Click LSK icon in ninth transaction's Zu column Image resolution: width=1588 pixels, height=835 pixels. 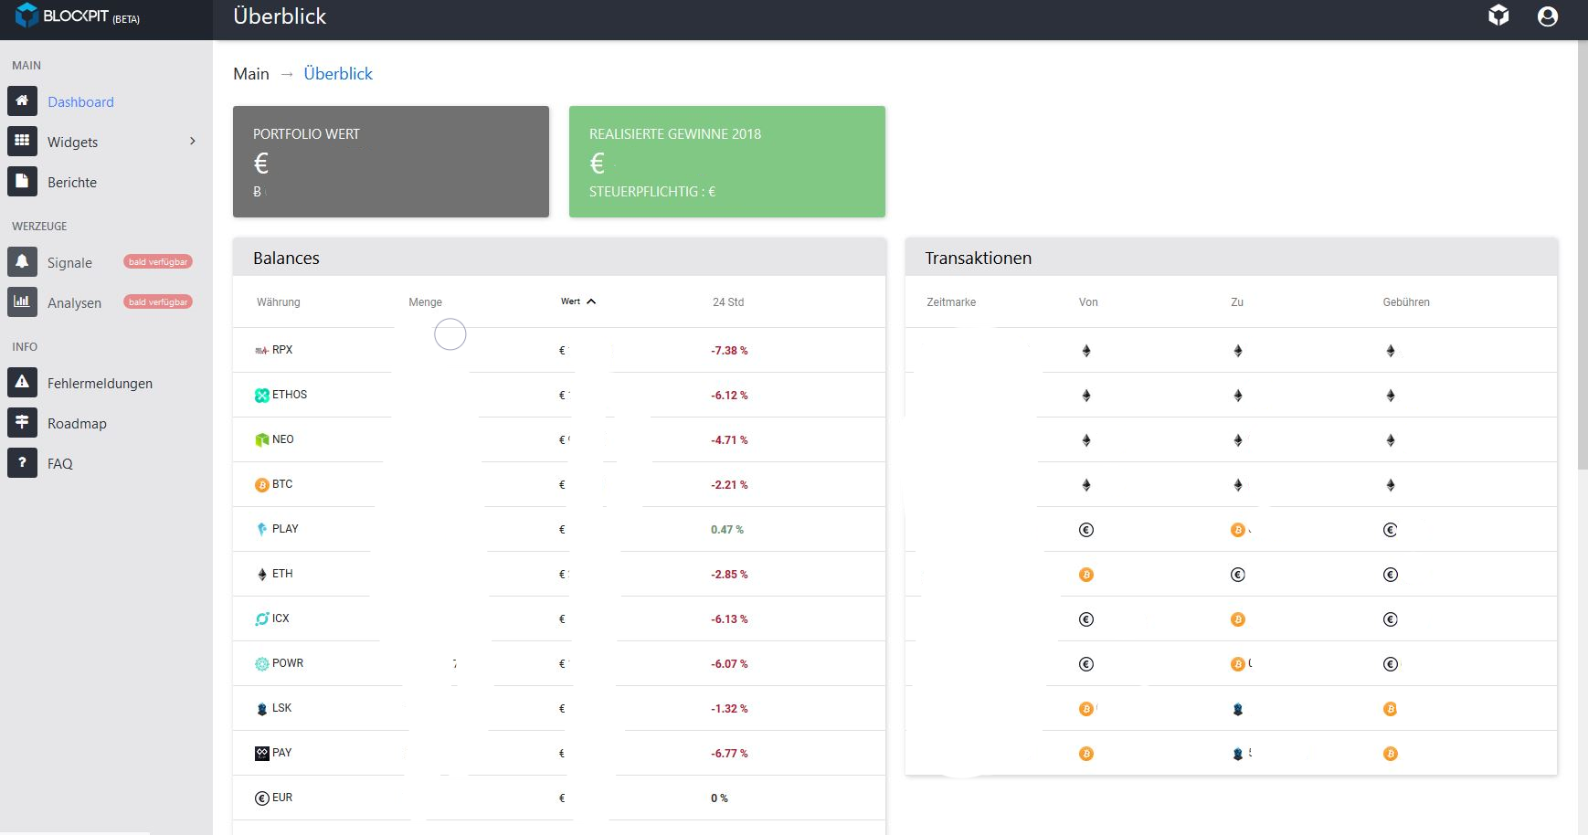coord(1238,709)
